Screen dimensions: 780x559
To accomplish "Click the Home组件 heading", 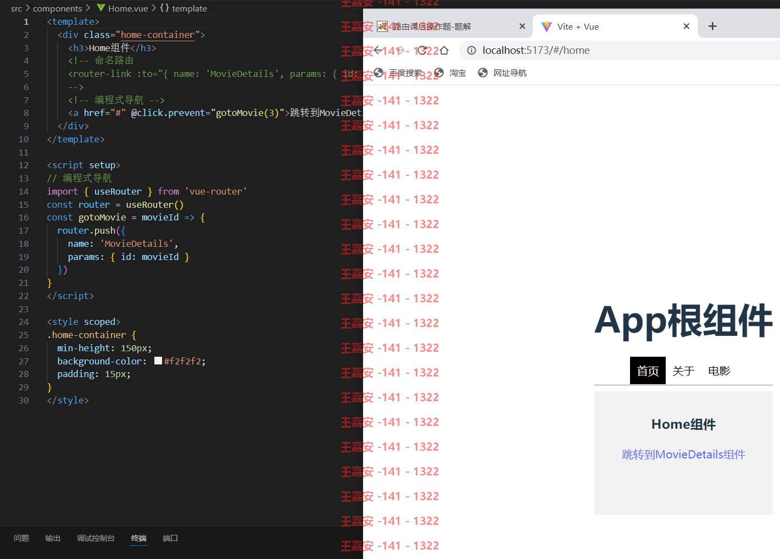I will [x=683, y=424].
